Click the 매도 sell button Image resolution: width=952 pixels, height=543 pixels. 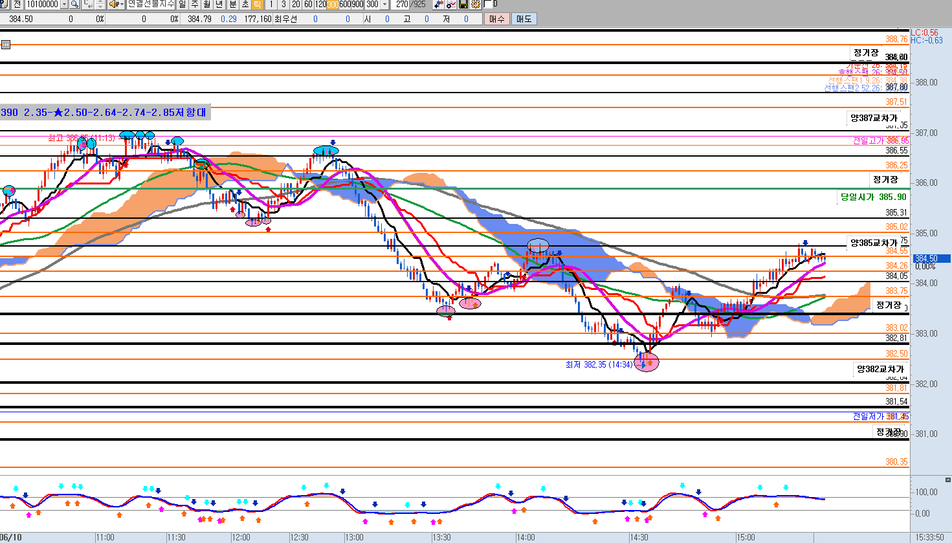click(x=524, y=19)
